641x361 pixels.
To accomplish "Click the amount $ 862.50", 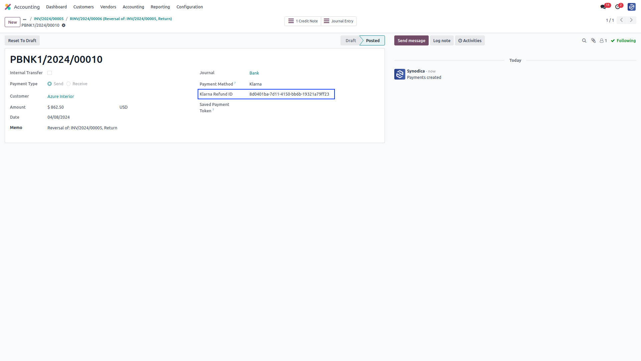I will 55,107.
